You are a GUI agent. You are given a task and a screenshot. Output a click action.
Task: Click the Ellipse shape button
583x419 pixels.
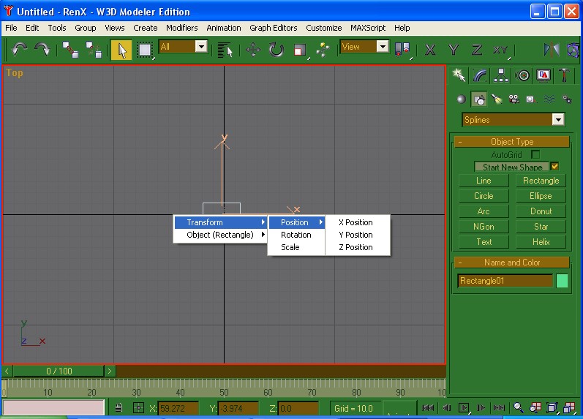click(x=541, y=196)
